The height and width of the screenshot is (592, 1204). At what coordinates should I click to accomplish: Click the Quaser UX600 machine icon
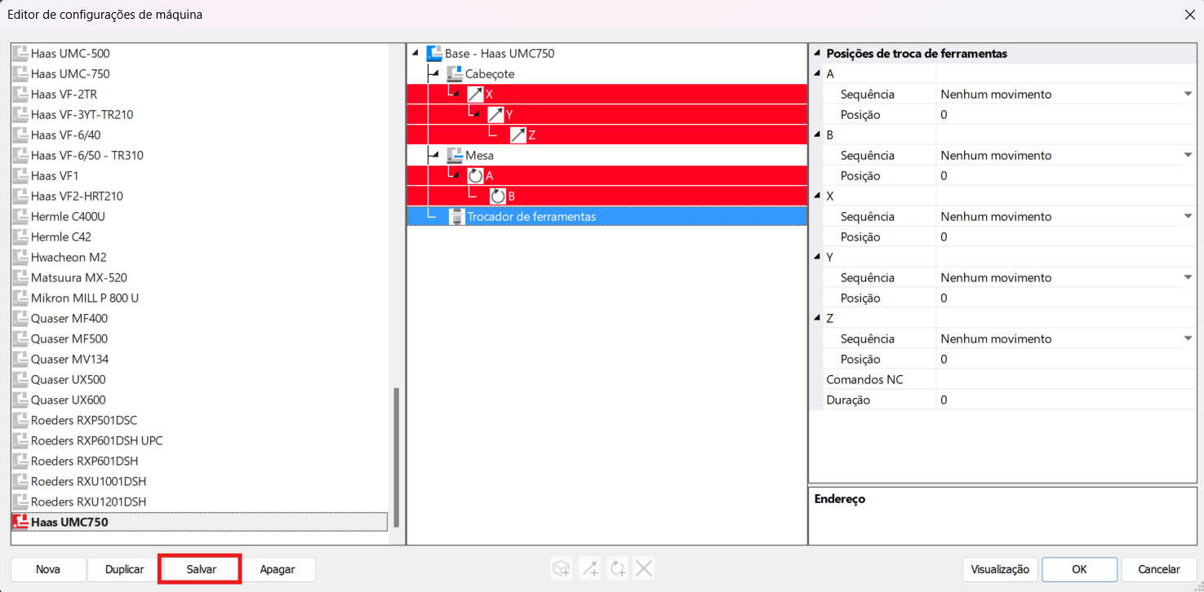pyautogui.click(x=20, y=400)
